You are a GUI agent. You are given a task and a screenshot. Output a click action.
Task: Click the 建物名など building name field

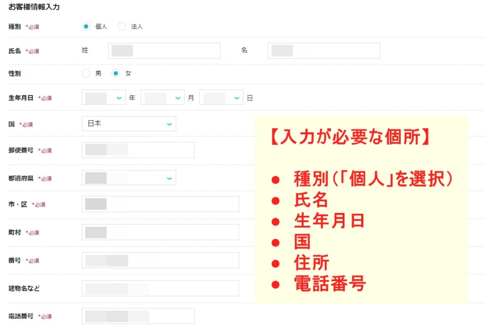(x=160, y=288)
